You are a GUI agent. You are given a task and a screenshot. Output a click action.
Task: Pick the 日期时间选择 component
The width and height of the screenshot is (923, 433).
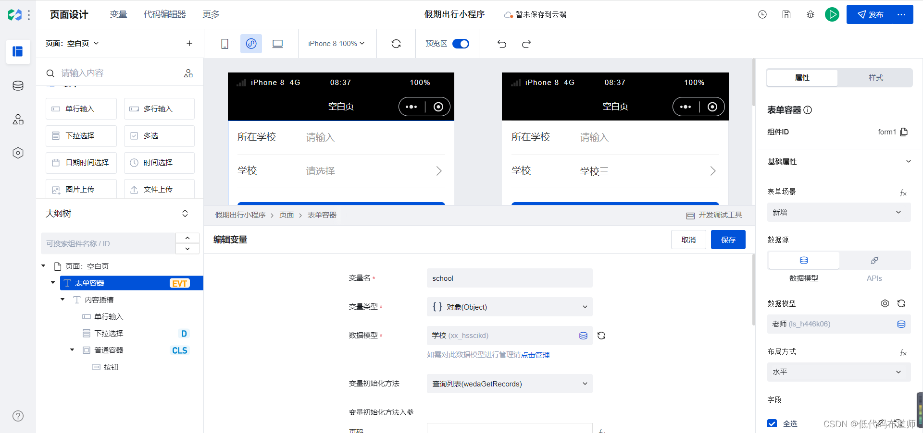tap(81, 163)
